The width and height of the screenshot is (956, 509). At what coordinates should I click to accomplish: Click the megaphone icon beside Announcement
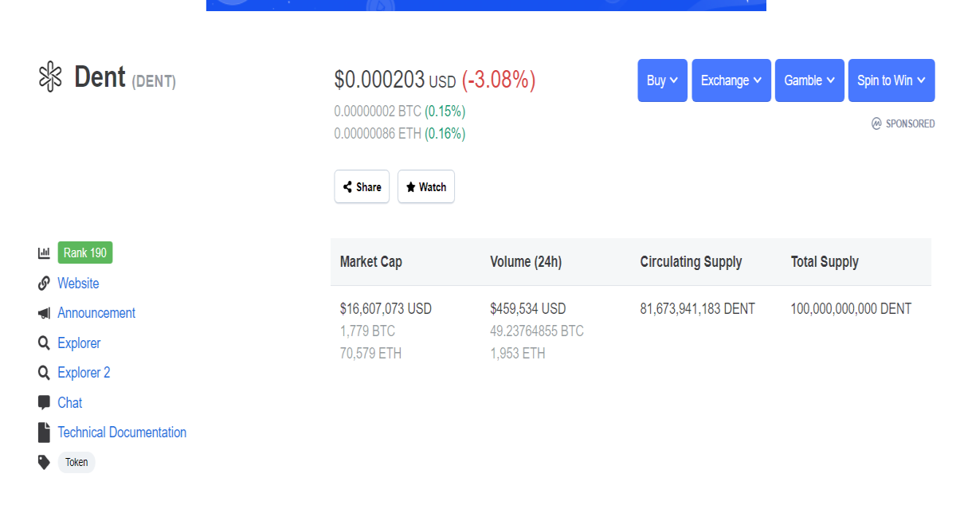pyautogui.click(x=44, y=313)
